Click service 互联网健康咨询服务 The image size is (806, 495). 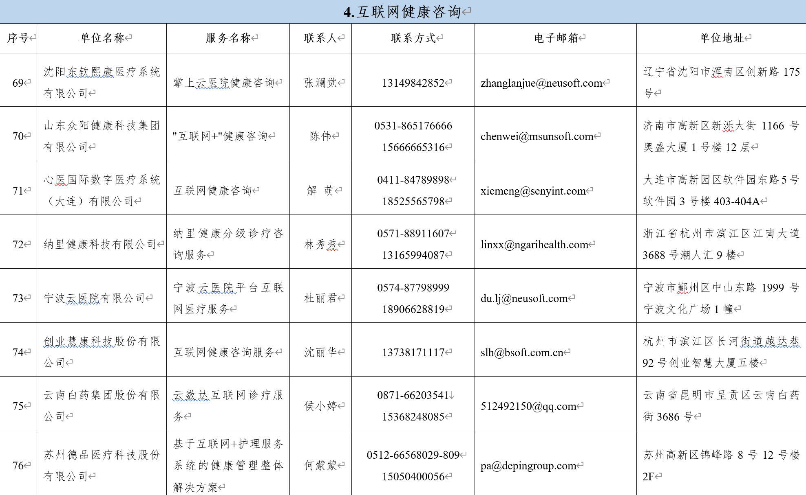pyautogui.click(x=224, y=352)
